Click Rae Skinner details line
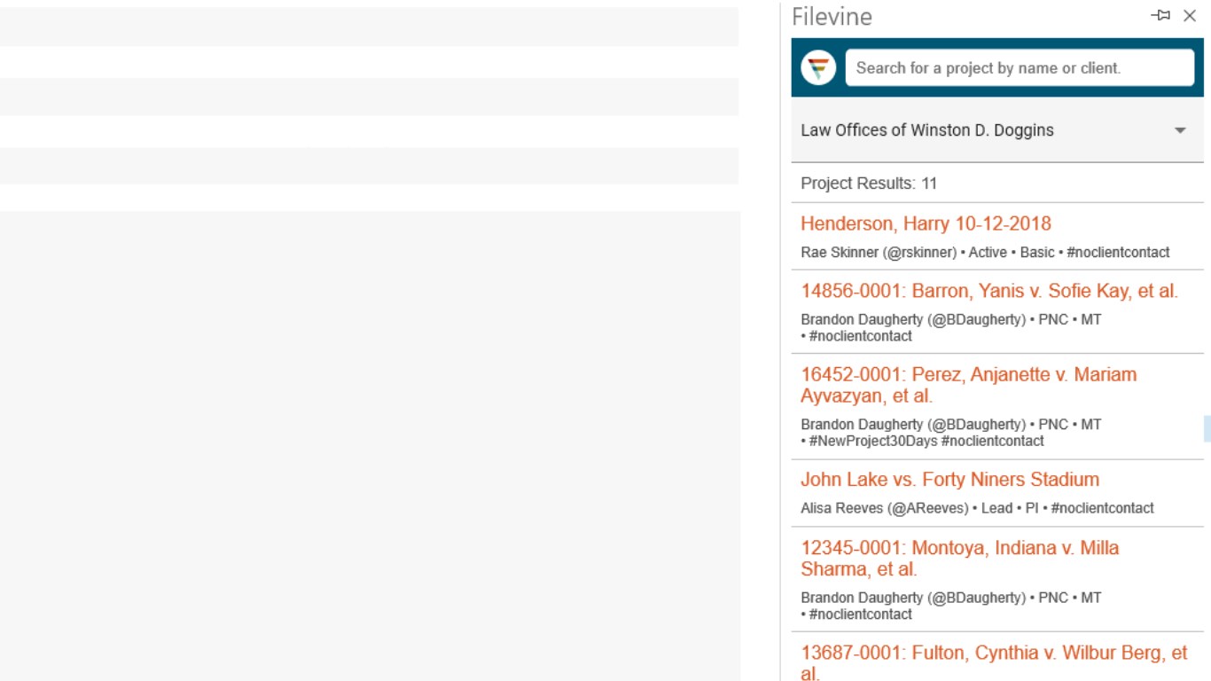 pyautogui.click(x=985, y=253)
